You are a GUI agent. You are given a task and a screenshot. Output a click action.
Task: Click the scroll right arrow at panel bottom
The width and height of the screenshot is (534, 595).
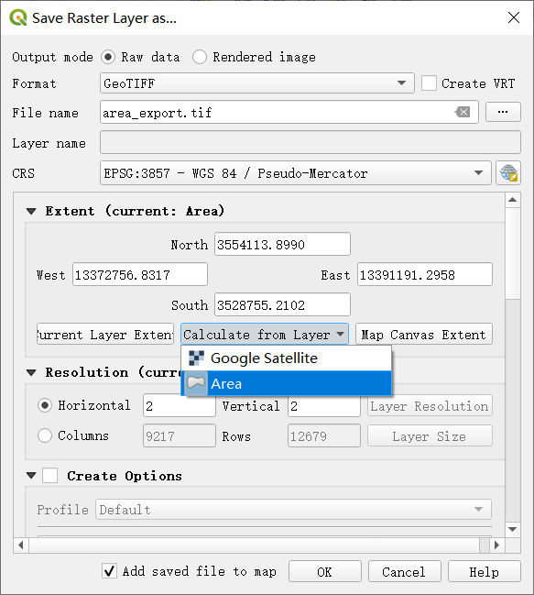[x=496, y=545]
